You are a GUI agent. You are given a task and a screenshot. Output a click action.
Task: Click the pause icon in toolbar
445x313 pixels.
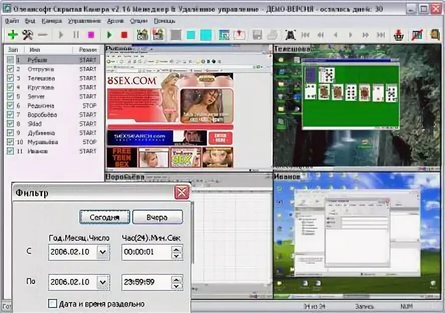click(x=76, y=35)
